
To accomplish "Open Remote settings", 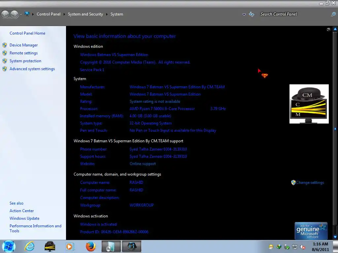I will click(23, 53).
